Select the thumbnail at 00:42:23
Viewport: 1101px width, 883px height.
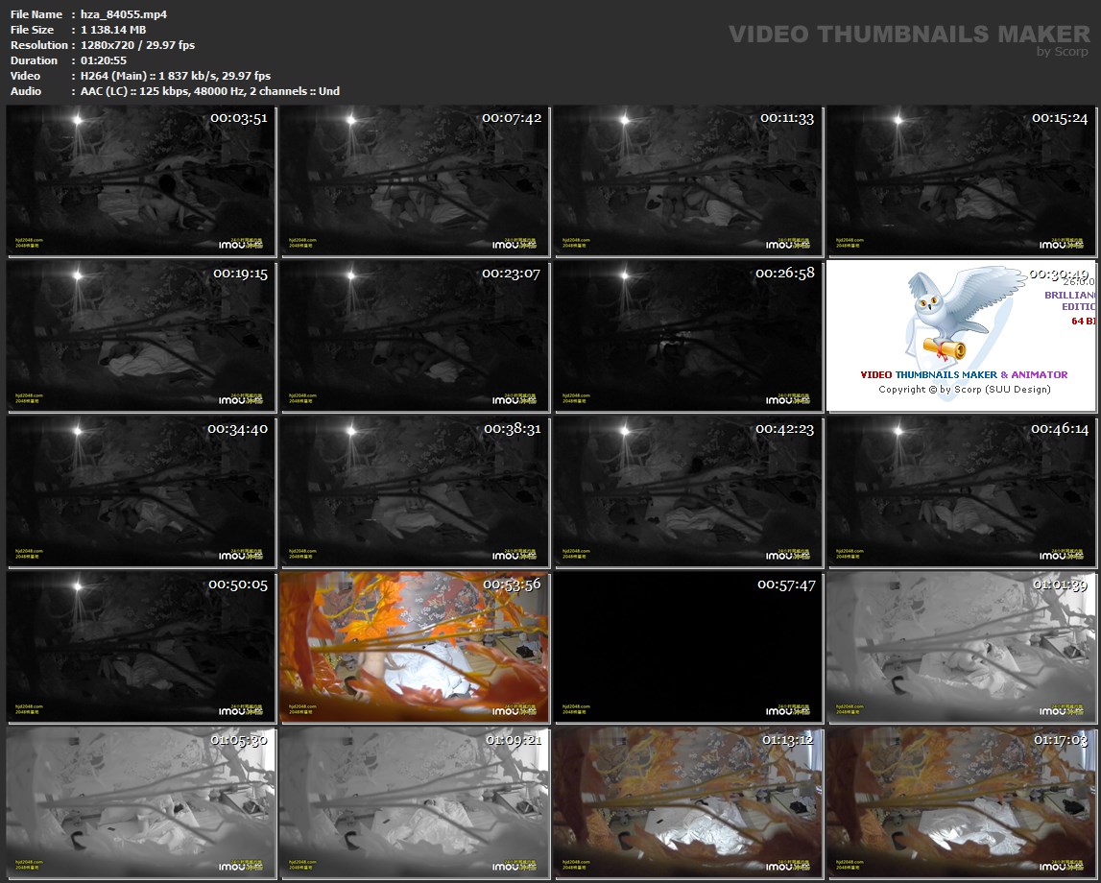pyautogui.click(x=688, y=492)
